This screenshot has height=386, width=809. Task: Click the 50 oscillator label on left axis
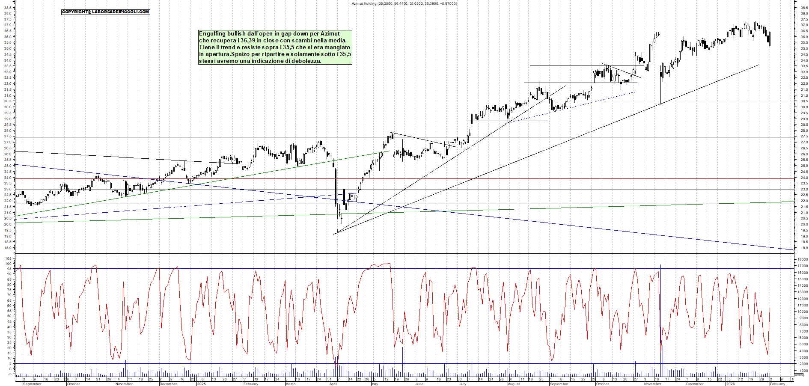click(9, 317)
